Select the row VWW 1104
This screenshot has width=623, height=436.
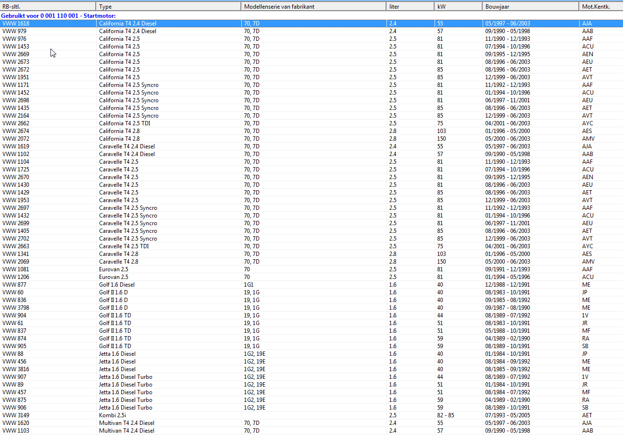[311, 162]
